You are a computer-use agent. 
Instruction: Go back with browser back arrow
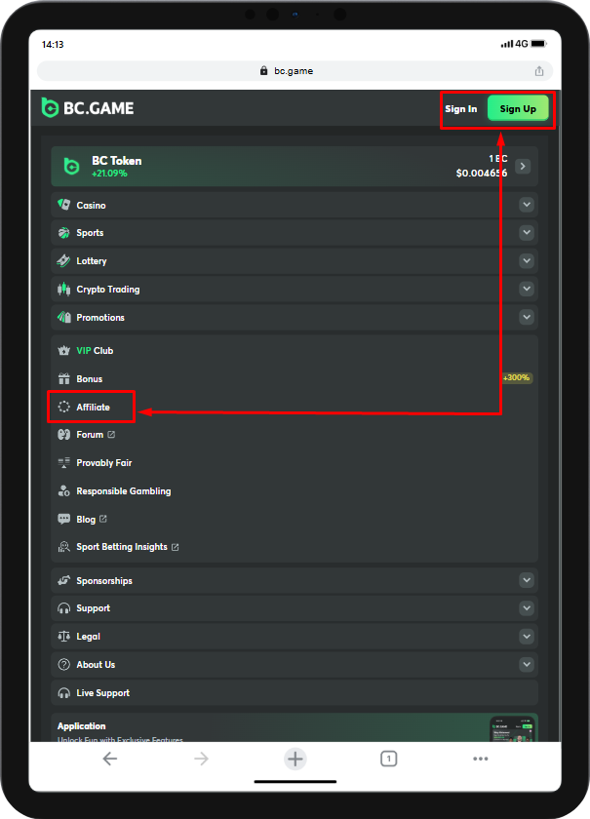point(109,759)
